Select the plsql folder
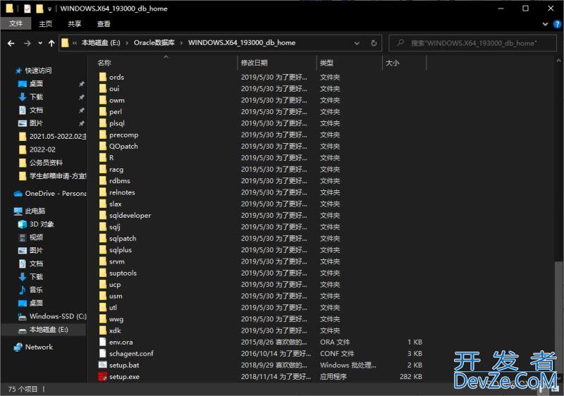 116,123
